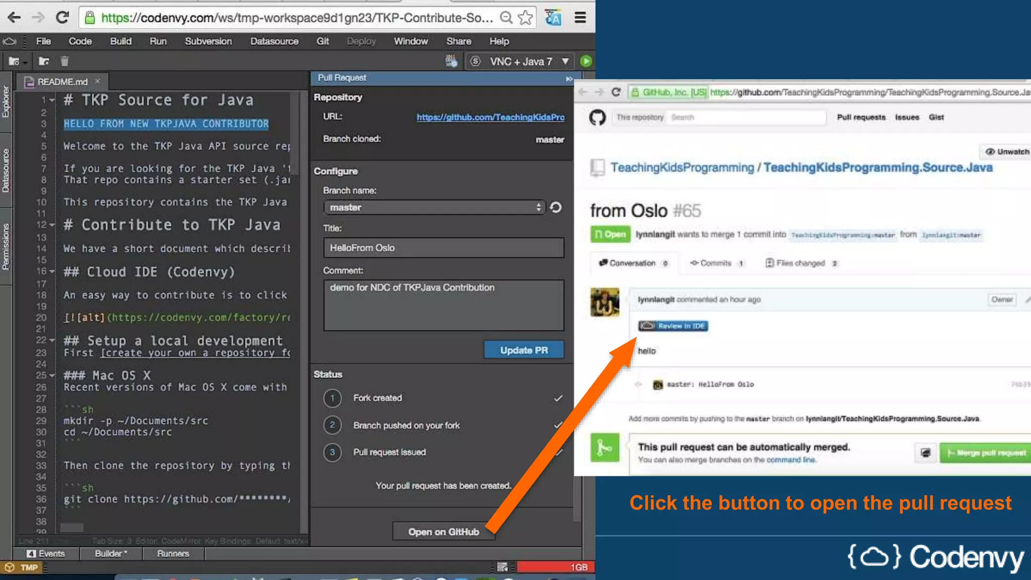Click the Events icon in the bottom bar
Viewport: 1031px width, 580px height.
[31, 554]
